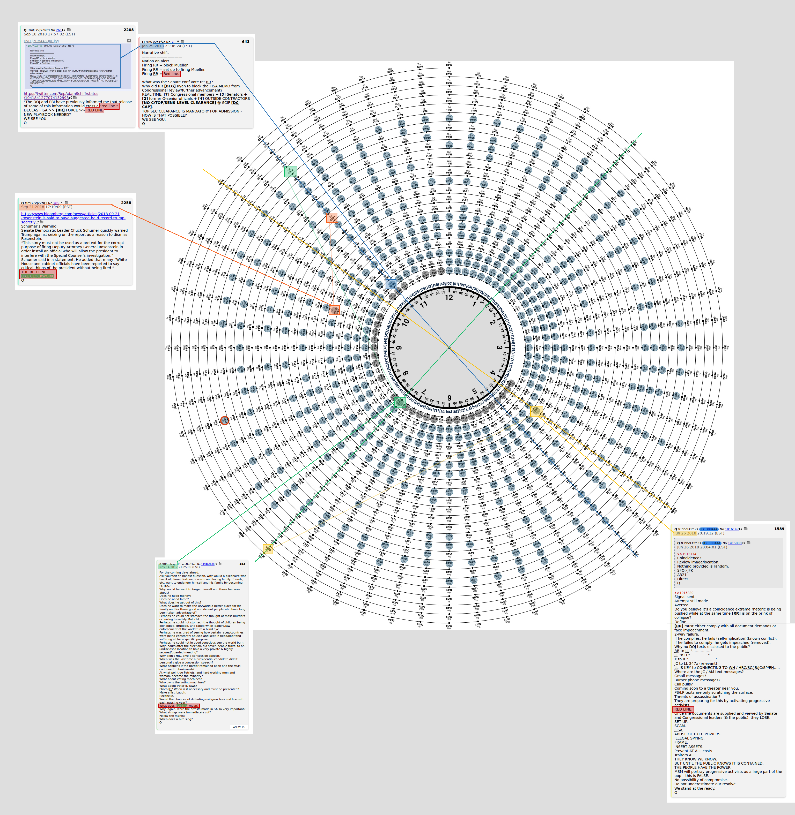The image size is (795, 815).
Task: Click external-link icon beside No.78
Action: 178,42
